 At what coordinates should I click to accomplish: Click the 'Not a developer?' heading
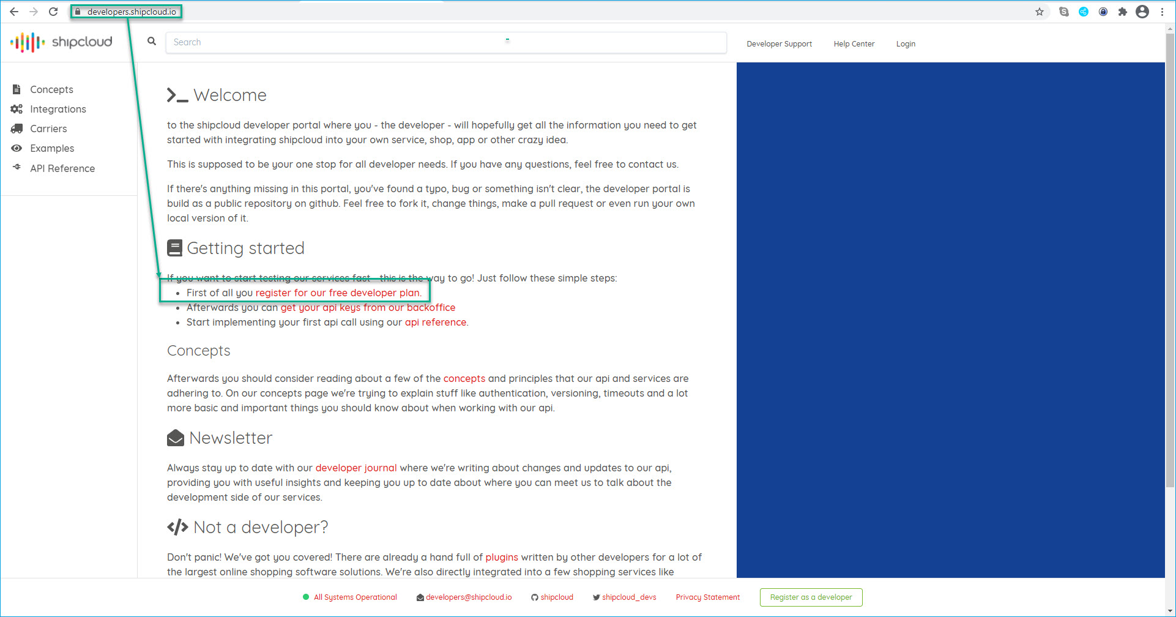(261, 527)
